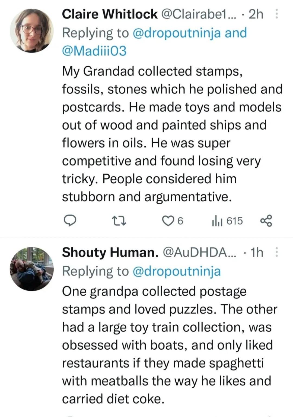Open more options on Shouty Human's tweet

[x=276, y=252]
